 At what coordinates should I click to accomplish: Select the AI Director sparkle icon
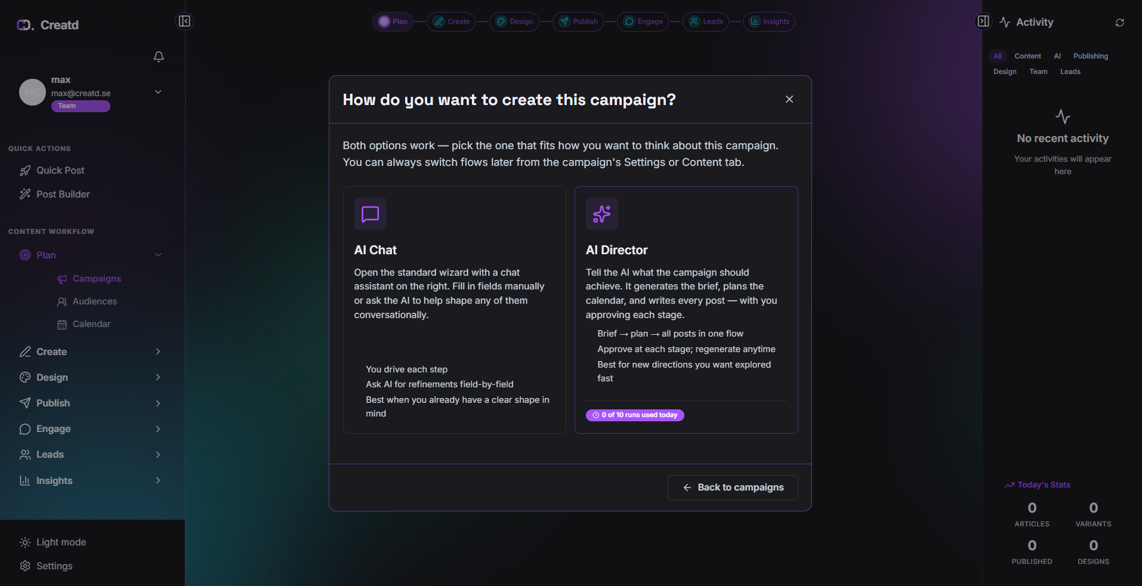[x=601, y=214]
